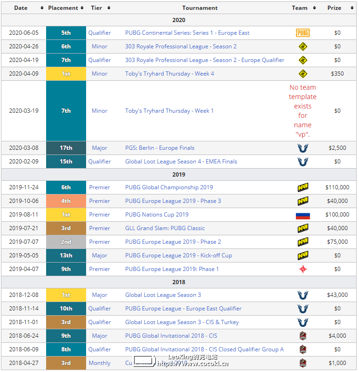Click the 2019 year header row
359x372 pixels.
click(179, 175)
